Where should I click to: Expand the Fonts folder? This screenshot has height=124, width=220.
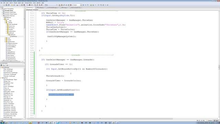point(5,38)
